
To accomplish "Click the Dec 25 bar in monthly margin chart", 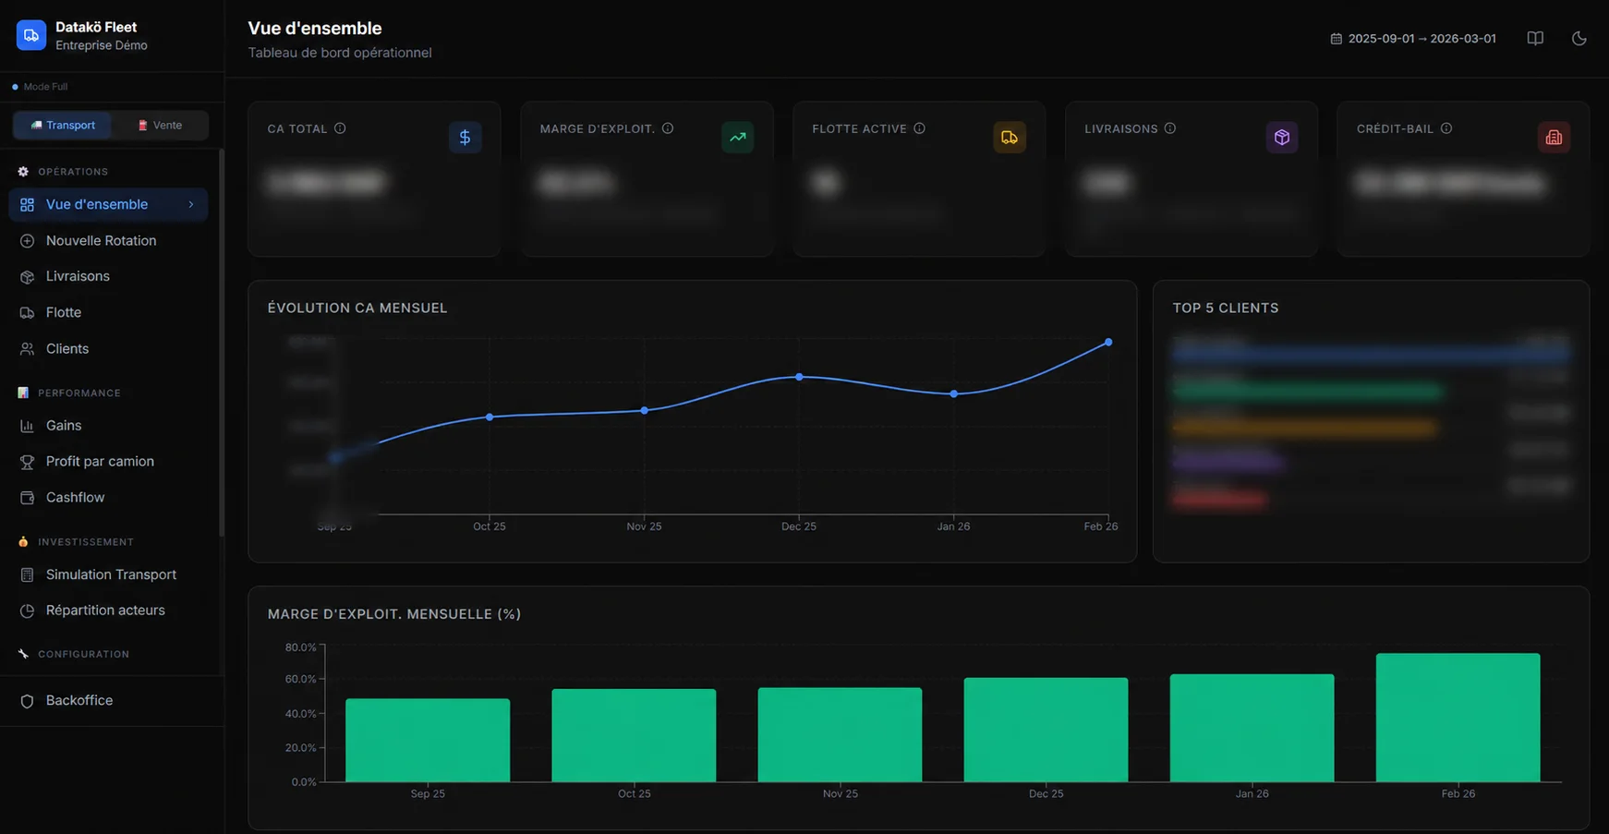I will point(1046,730).
